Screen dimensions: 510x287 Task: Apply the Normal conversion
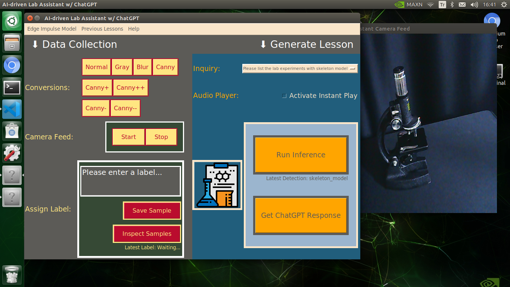96,67
